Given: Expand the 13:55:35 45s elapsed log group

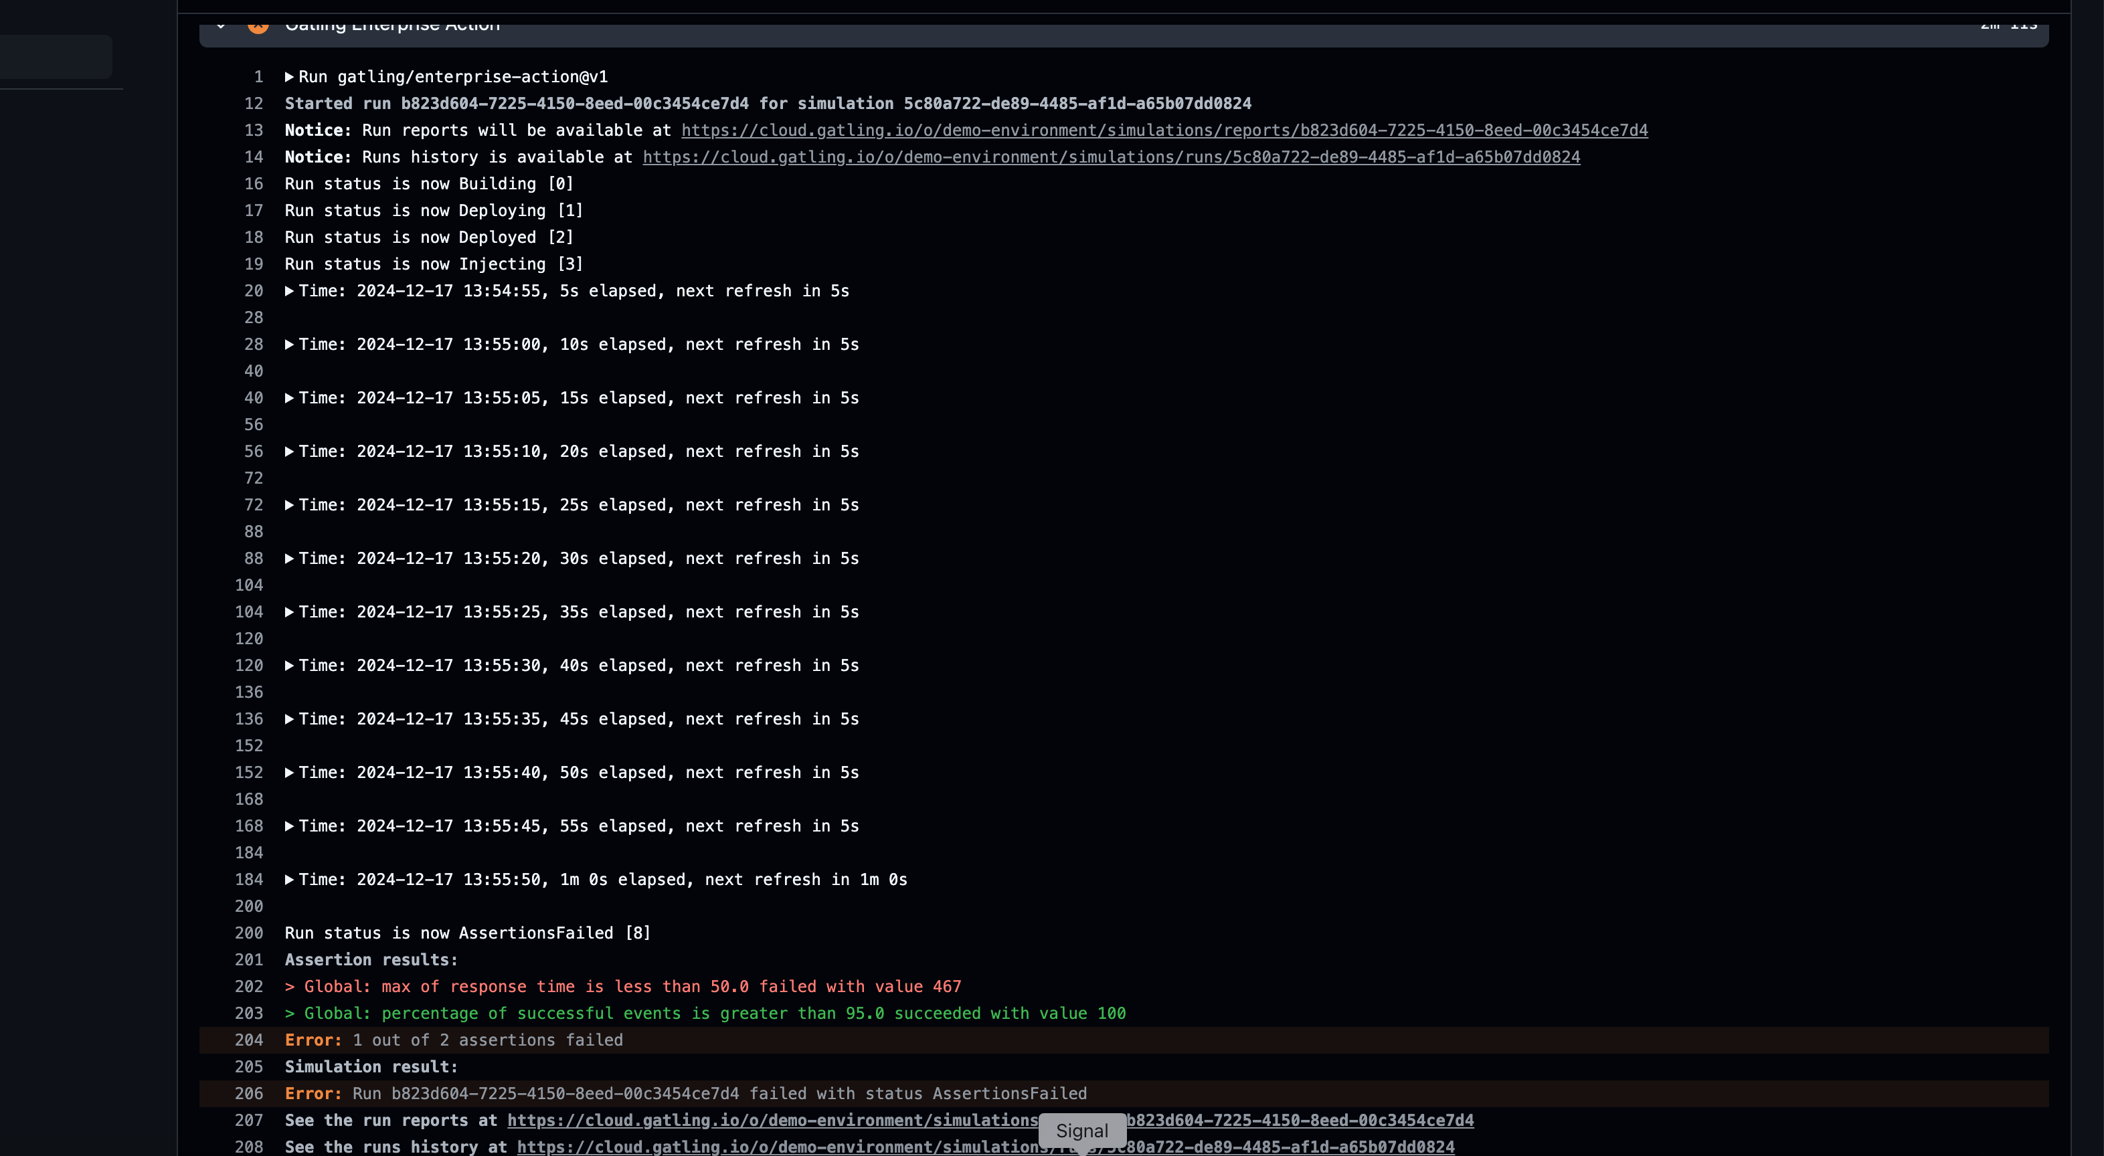Looking at the screenshot, I should (x=289, y=719).
